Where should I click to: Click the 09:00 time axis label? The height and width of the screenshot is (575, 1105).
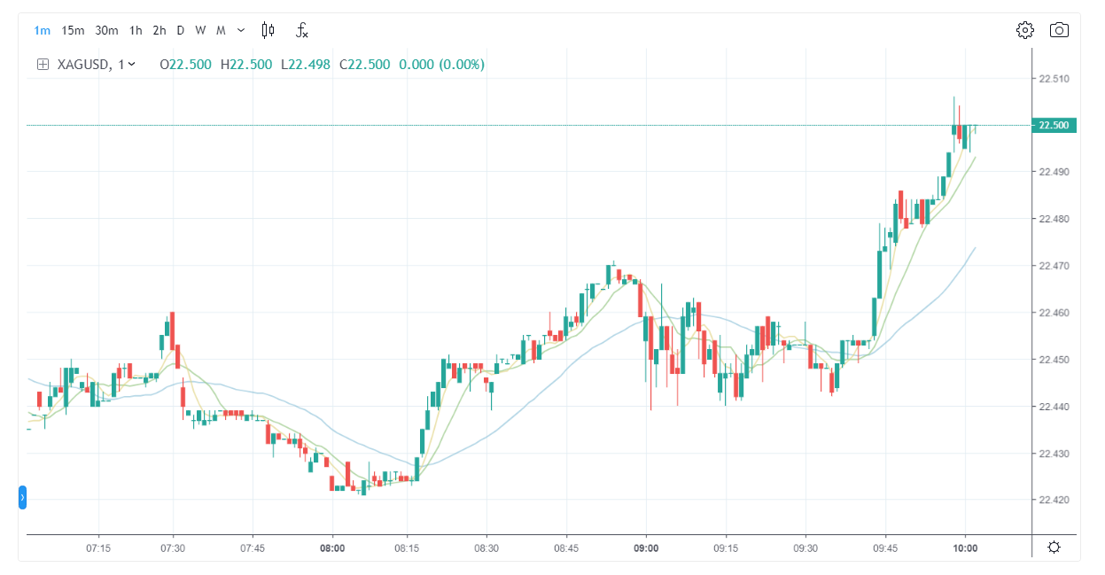coord(646,548)
